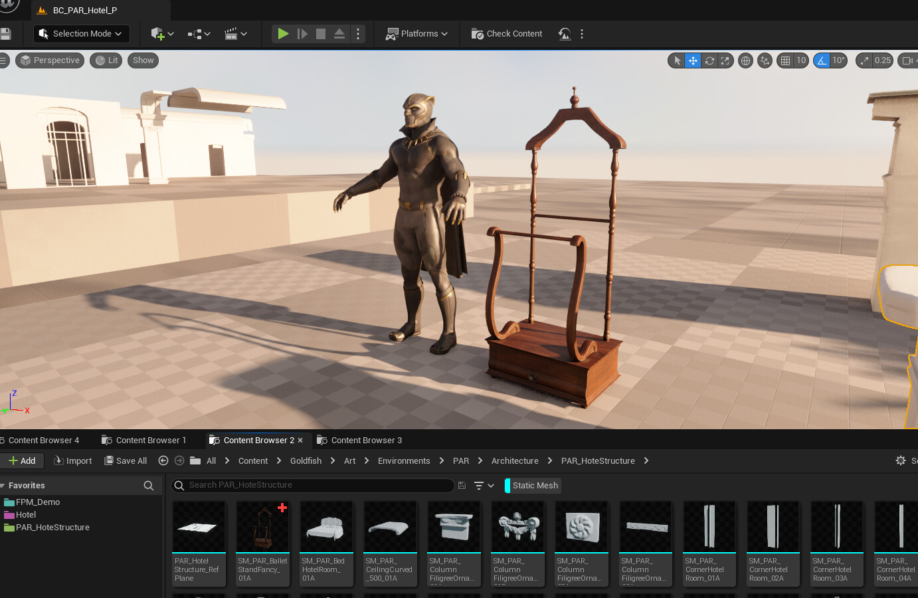Open the Cinematics clapperboard dropdown
918x598 pixels.
coord(235,34)
